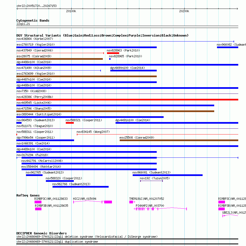Image resolution: width=246 pixels, height=246 pixels.
Task: Click the dgv4491n100 (Coe2014) label
Action: pyautogui.click(x=133, y=120)
